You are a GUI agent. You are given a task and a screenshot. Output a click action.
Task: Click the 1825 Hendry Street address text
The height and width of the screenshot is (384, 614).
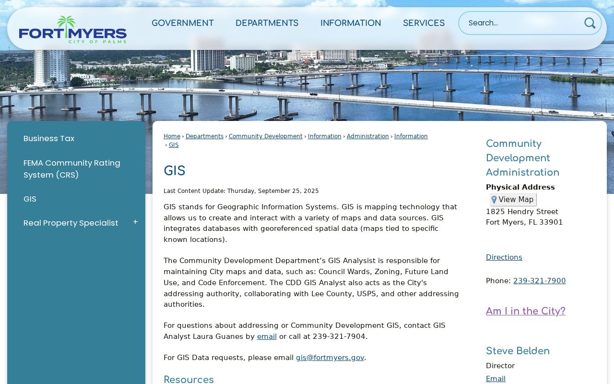coord(522,212)
